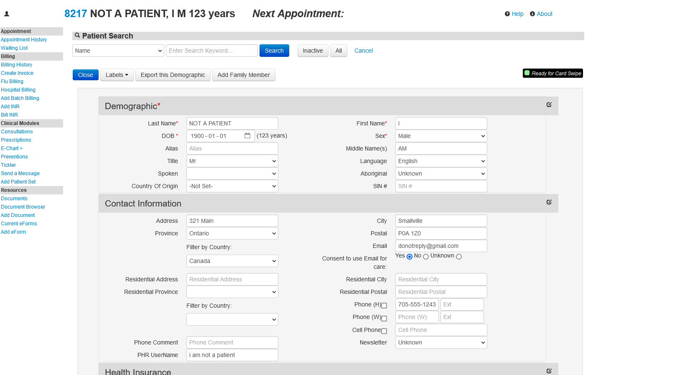Select Yes for email consent

pyautogui.click(x=410, y=257)
